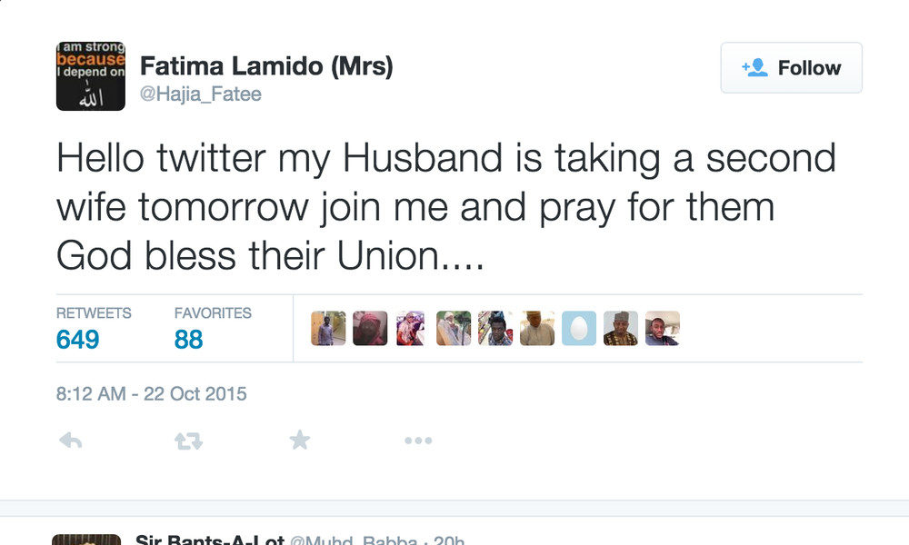
Task: Open the more options ellipsis menu
Action: point(418,441)
